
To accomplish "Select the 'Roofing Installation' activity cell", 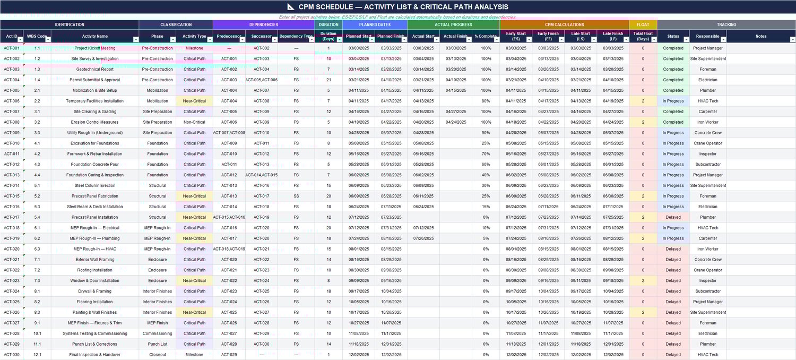I will [x=95, y=270].
